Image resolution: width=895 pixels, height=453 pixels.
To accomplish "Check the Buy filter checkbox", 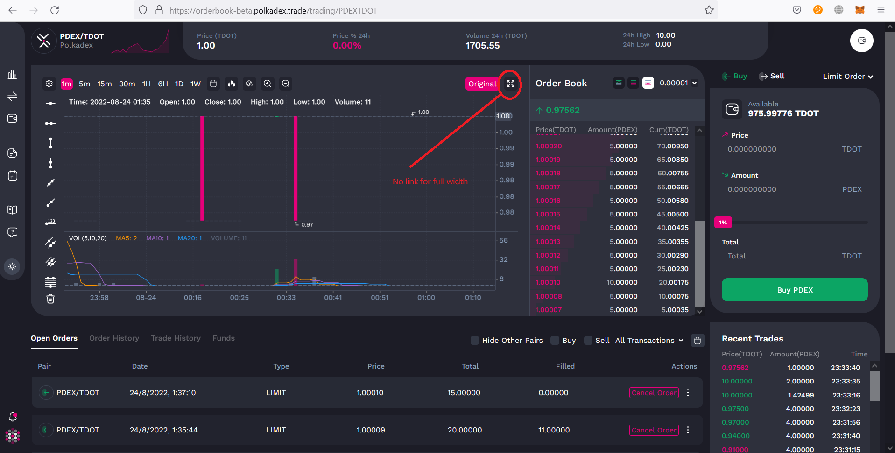I will tap(554, 341).
